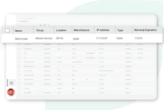Tick checkbox for the IPv6 address row
164x110 pixels.
19,71
